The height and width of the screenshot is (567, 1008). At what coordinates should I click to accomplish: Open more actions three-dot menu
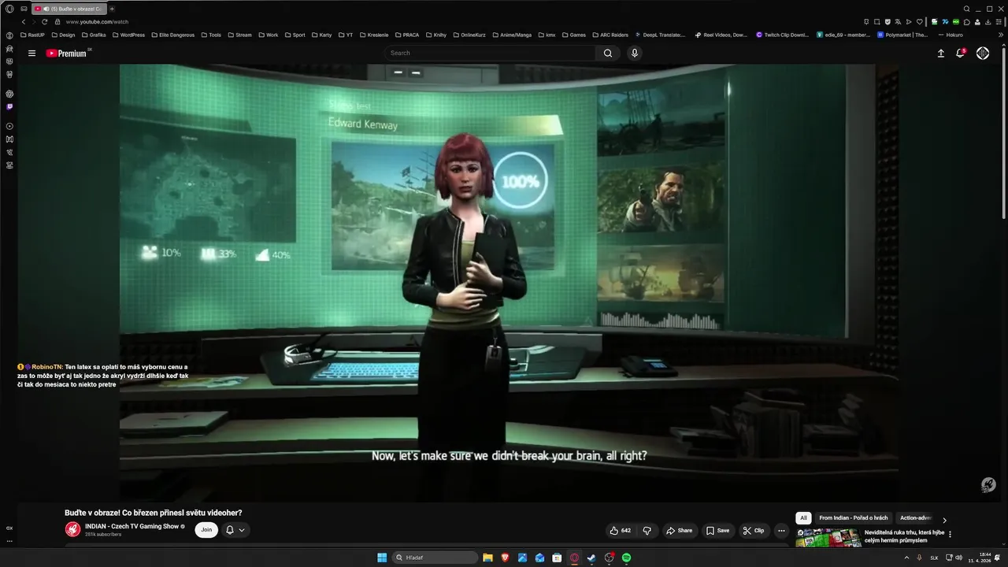coord(781,530)
